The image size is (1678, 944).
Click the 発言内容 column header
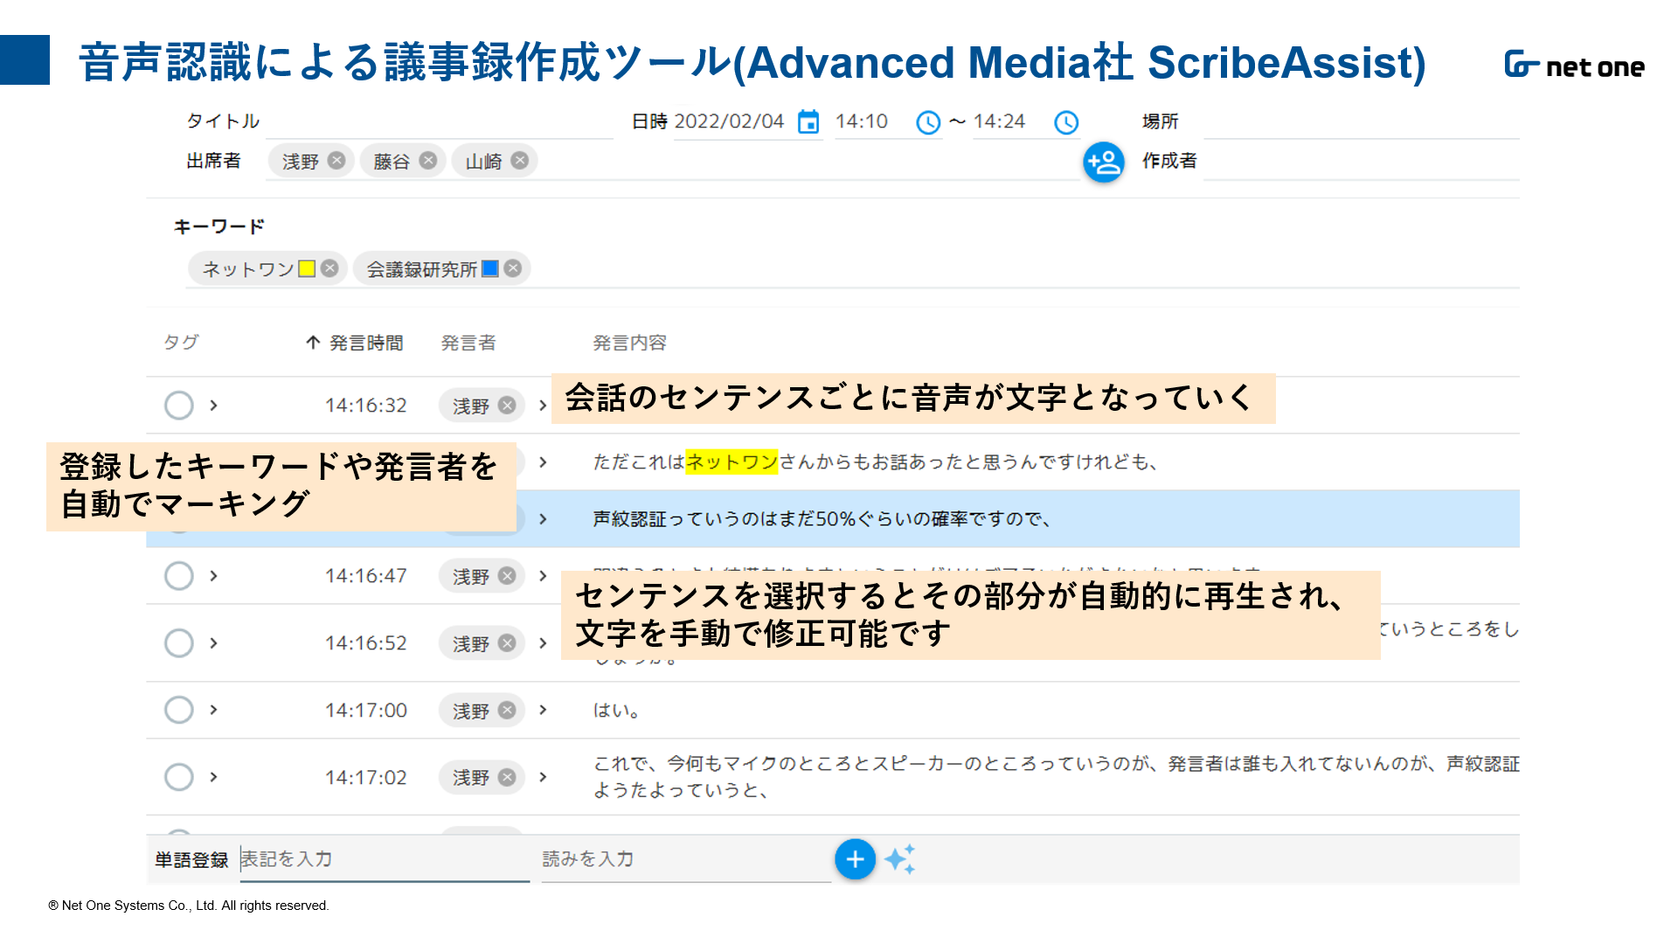(629, 343)
